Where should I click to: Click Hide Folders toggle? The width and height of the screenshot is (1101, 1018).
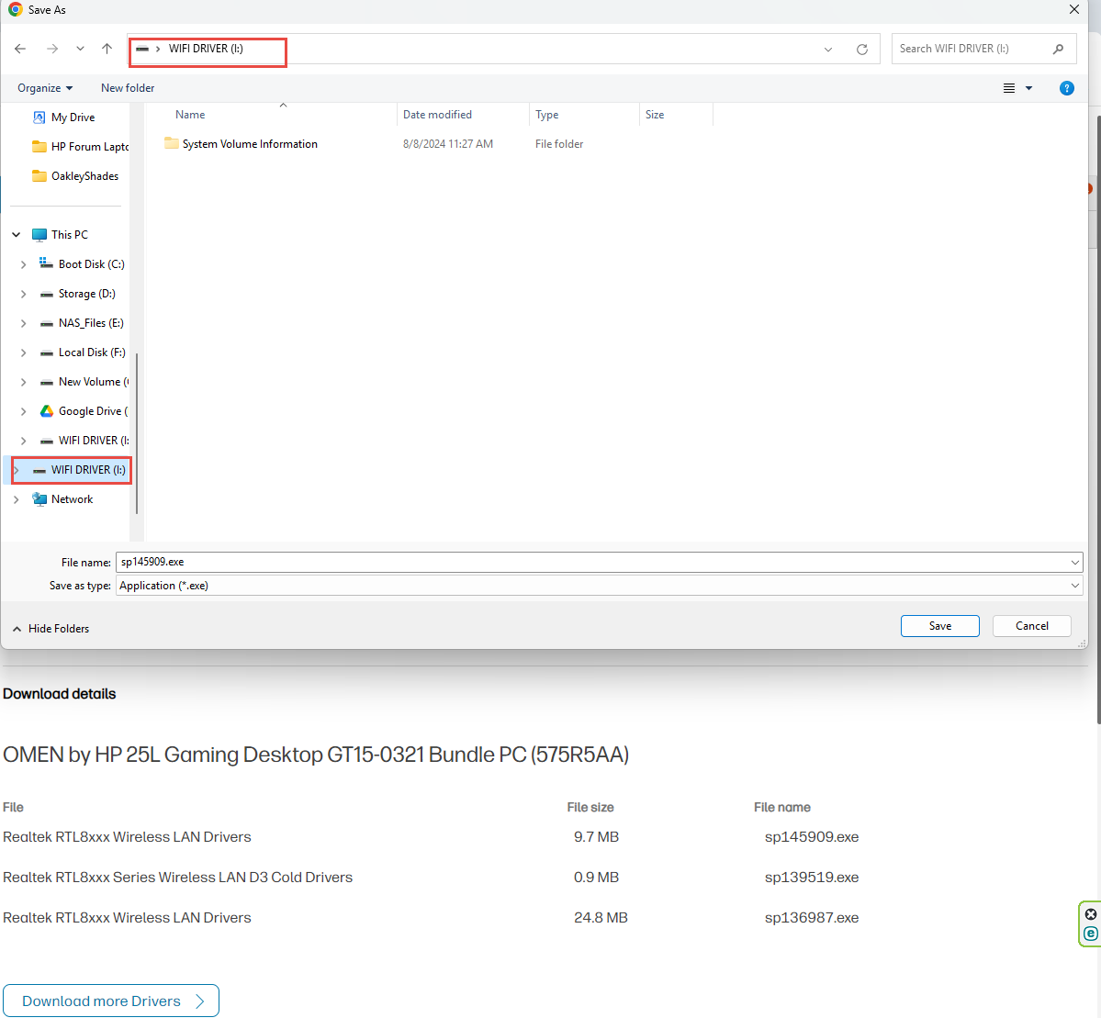[51, 629]
